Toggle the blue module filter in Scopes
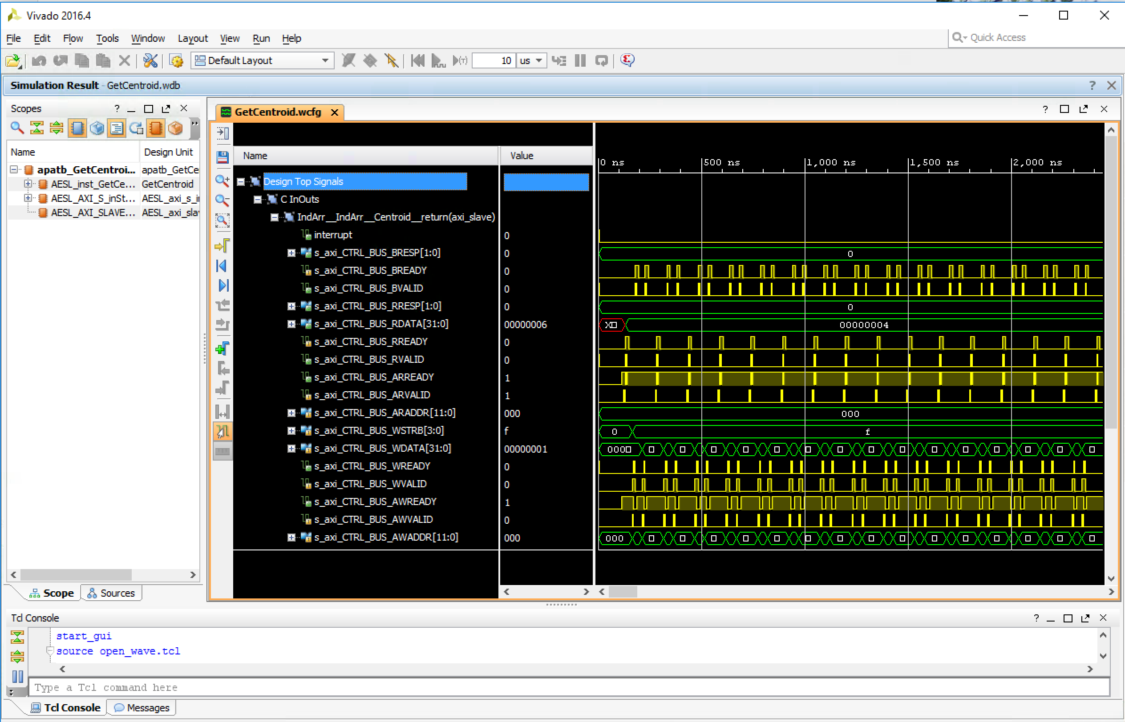Viewport: 1125px width, 722px height. coord(77,128)
